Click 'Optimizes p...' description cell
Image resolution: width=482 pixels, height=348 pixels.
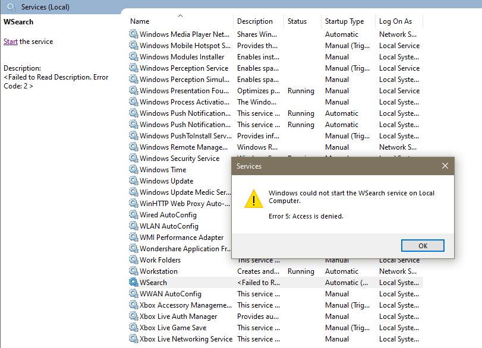click(x=258, y=91)
